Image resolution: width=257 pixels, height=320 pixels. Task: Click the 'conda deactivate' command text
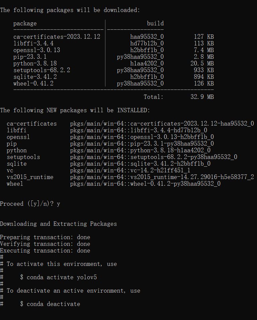coord(53,304)
